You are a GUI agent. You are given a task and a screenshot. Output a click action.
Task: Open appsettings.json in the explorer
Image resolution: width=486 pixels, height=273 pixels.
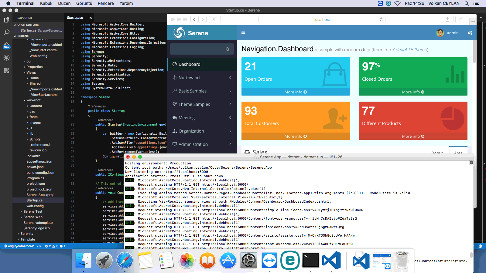click(x=39, y=161)
